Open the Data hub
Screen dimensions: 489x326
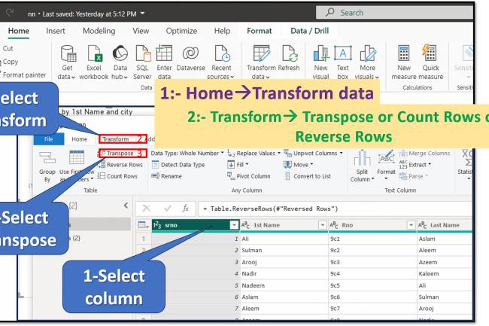[120, 62]
